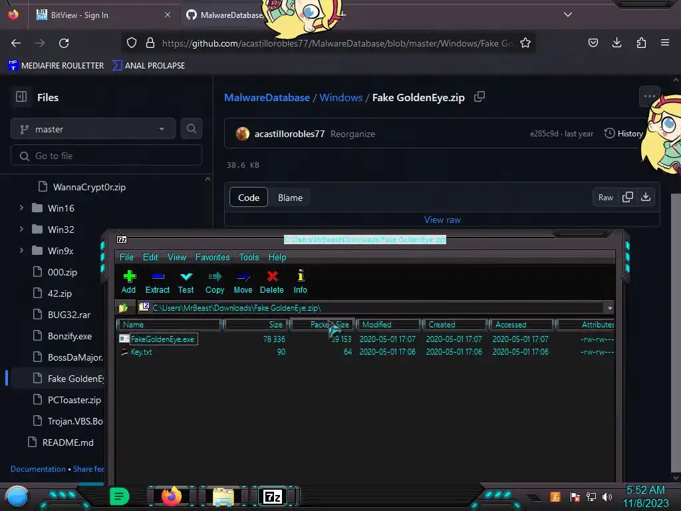List all Firefox tabs dropdown arrow

coord(568,15)
